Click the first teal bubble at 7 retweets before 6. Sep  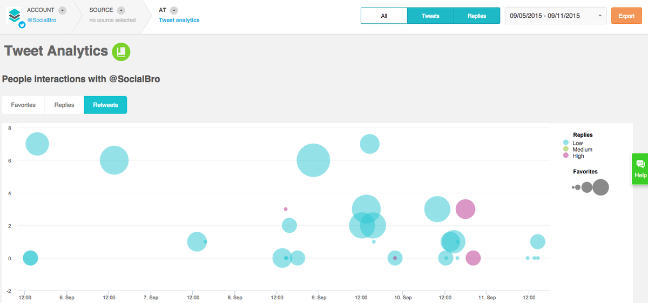pyautogui.click(x=37, y=144)
